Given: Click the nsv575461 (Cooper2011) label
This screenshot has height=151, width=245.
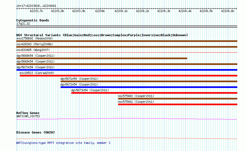Looking at the screenshot, I should (x=136, y=102).
